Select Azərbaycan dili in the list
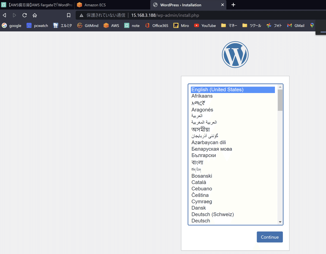 (233, 143)
